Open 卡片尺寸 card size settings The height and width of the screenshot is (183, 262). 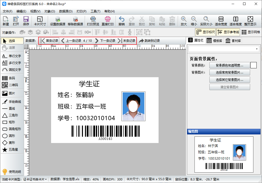[40, 21]
